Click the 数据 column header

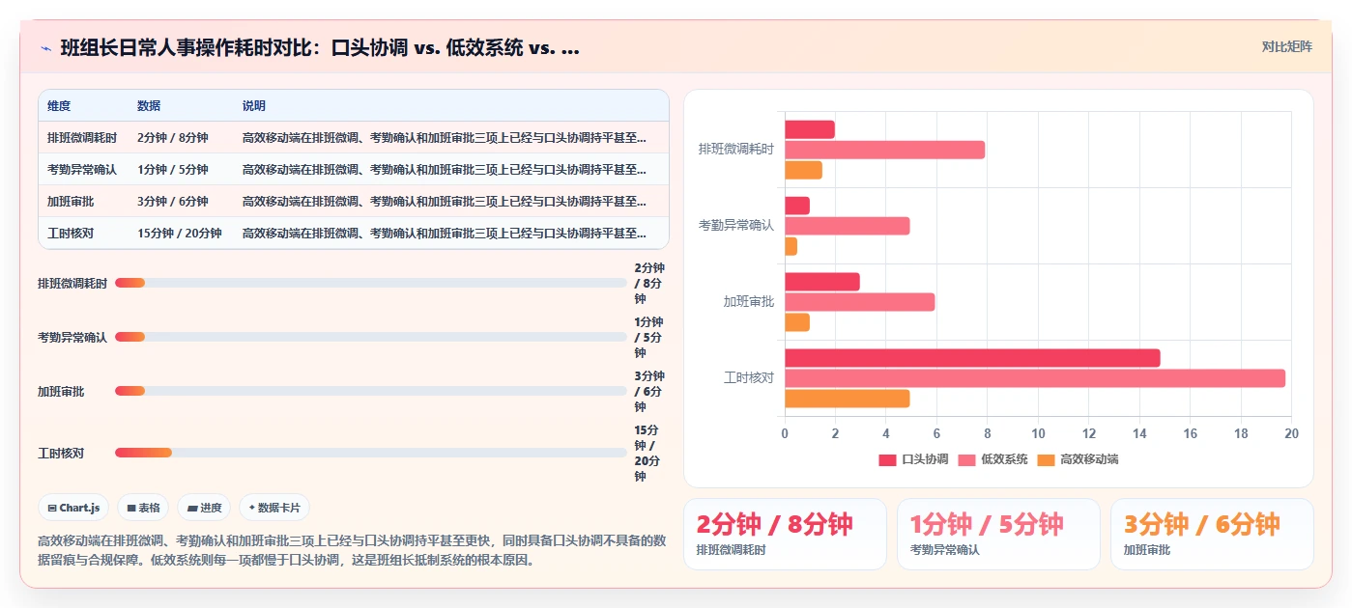(149, 106)
